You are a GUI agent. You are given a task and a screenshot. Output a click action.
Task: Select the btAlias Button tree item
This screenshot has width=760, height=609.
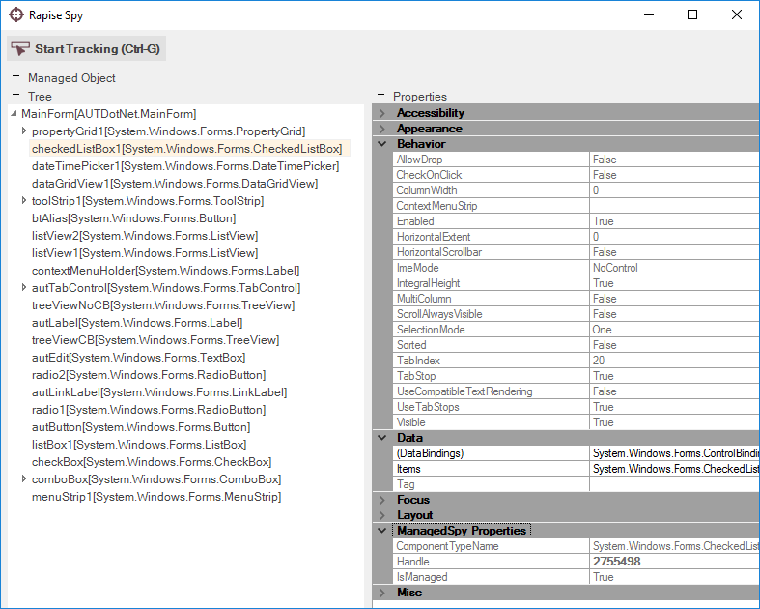pos(134,218)
